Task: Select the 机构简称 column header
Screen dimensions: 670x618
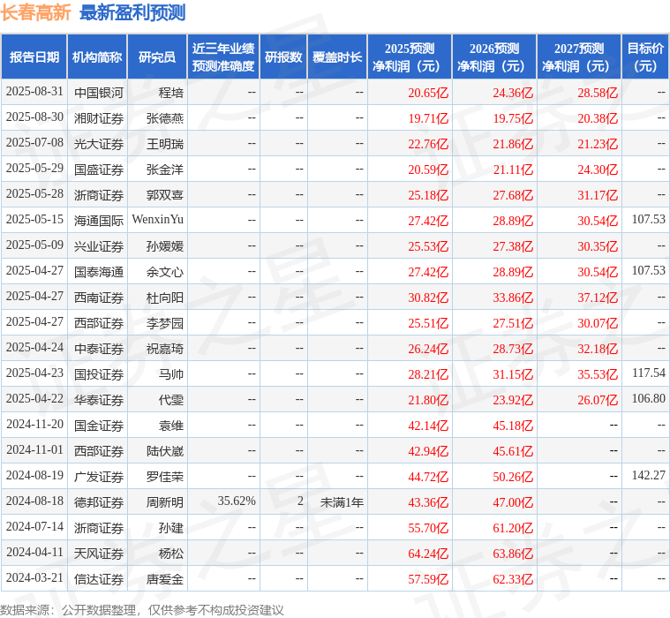Action: (97, 57)
